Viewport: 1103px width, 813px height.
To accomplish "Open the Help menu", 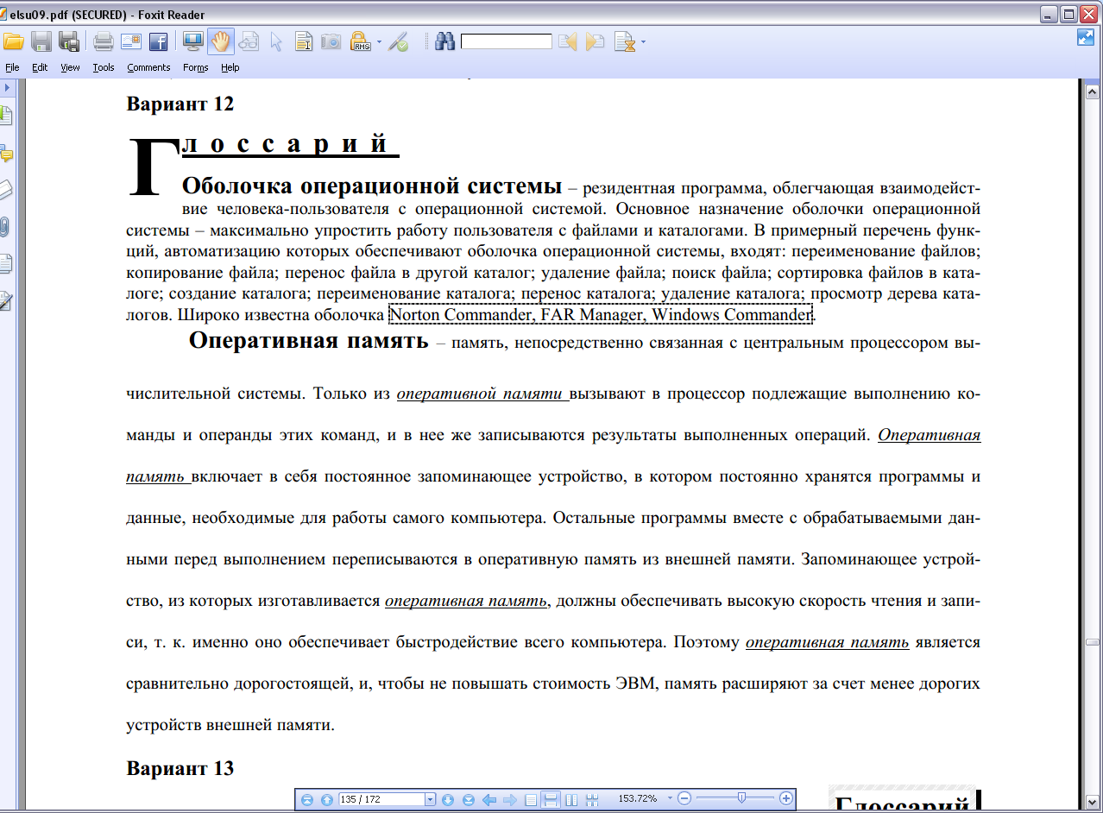I will [230, 67].
